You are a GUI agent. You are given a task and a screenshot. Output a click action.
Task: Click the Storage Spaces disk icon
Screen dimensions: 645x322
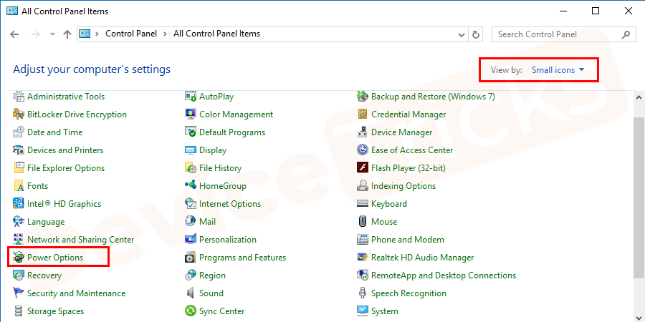click(x=19, y=311)
